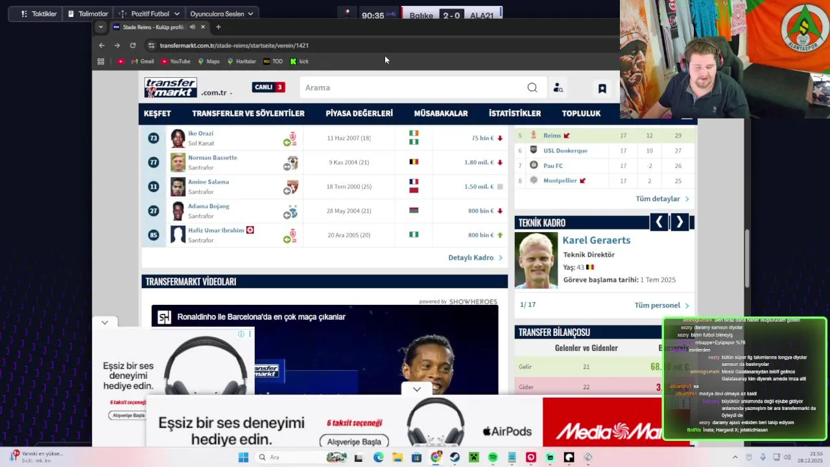Open Norman Bassette player profile

pyautogui.click(x=213, y=158)
